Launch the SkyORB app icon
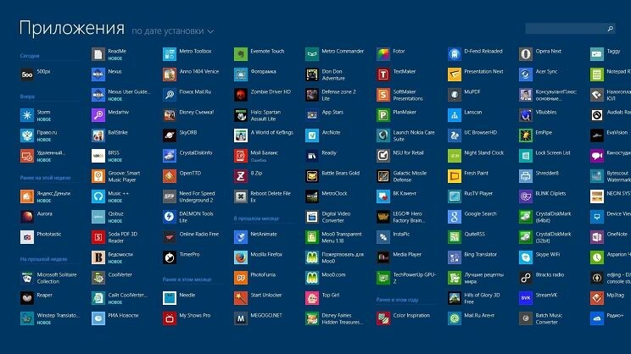The image size is (631, 354). coord(170,136)
